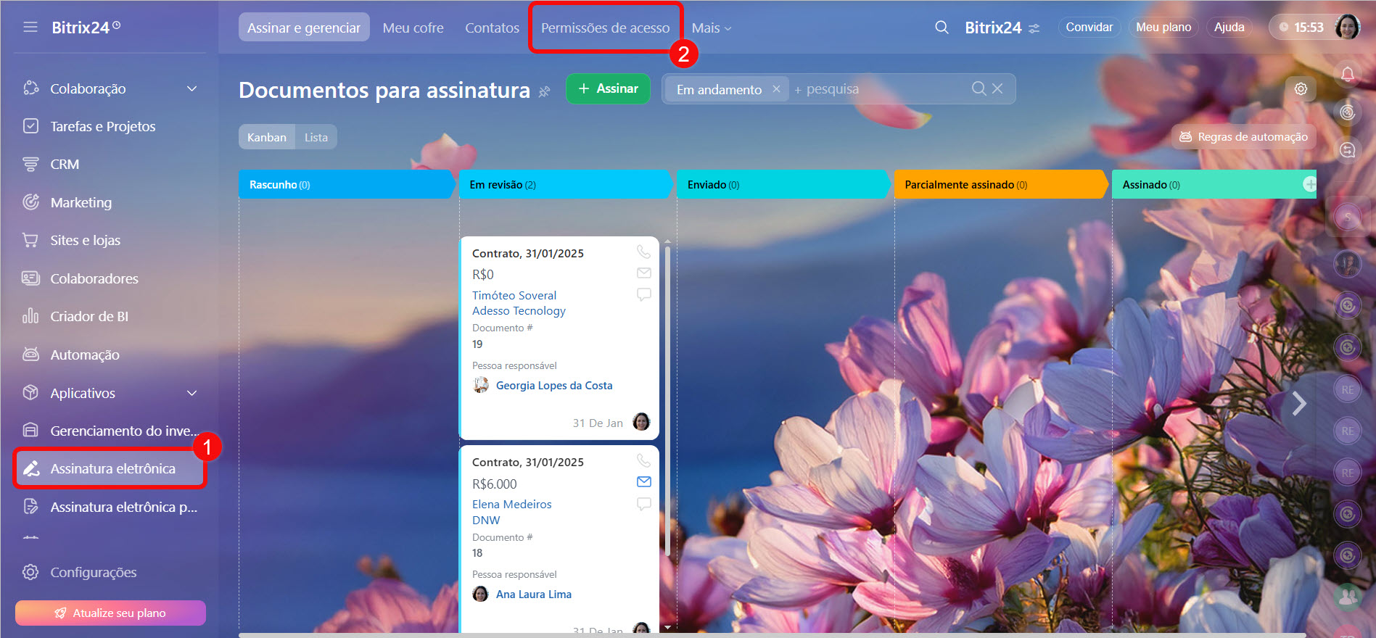
Task: Click the pin icon next to page title
Action: pos(544,91)
